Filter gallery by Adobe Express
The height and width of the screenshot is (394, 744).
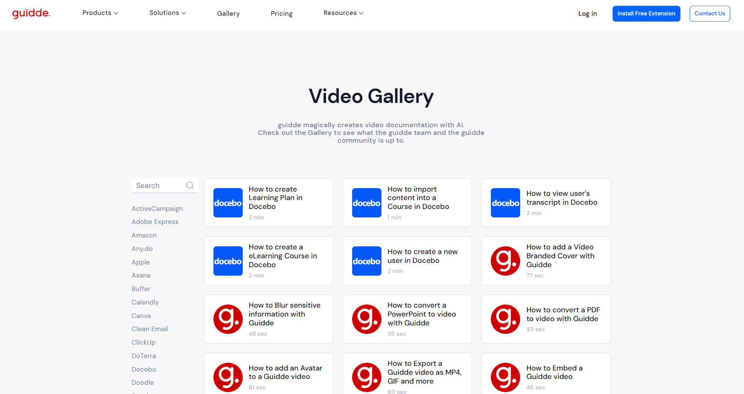(x=155, y=222)
